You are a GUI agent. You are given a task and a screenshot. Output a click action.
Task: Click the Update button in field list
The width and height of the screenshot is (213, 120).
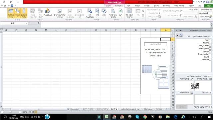(x=182, y=107)
